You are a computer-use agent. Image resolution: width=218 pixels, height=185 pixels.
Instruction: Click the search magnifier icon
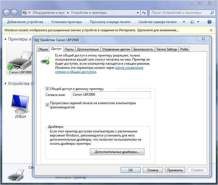[212, 13]
